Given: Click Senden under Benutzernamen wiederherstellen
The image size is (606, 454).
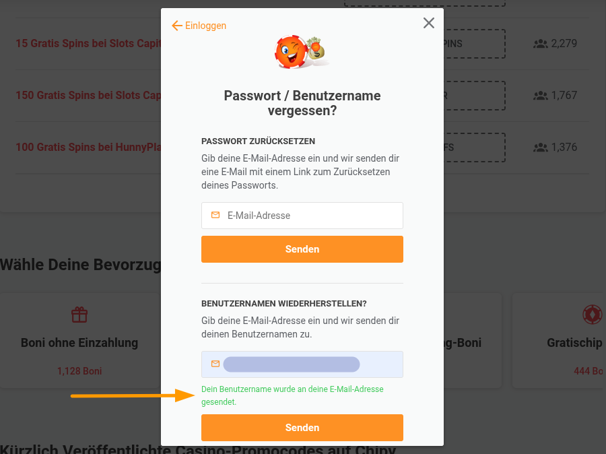Looking at the screenshot, I should click(302, 427).
